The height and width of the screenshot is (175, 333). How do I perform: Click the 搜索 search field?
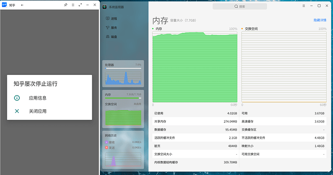click(240, 6)
